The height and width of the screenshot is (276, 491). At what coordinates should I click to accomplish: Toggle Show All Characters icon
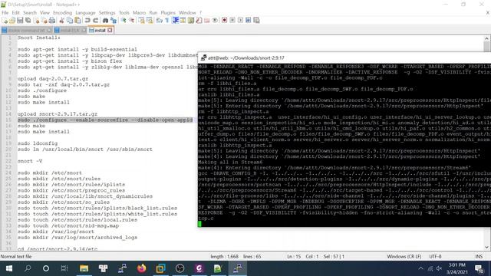(167, 21)
